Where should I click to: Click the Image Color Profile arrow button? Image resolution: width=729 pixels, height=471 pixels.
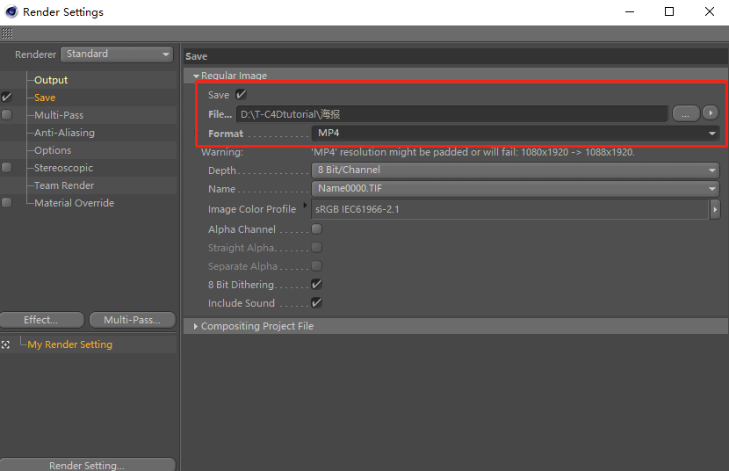715,209
